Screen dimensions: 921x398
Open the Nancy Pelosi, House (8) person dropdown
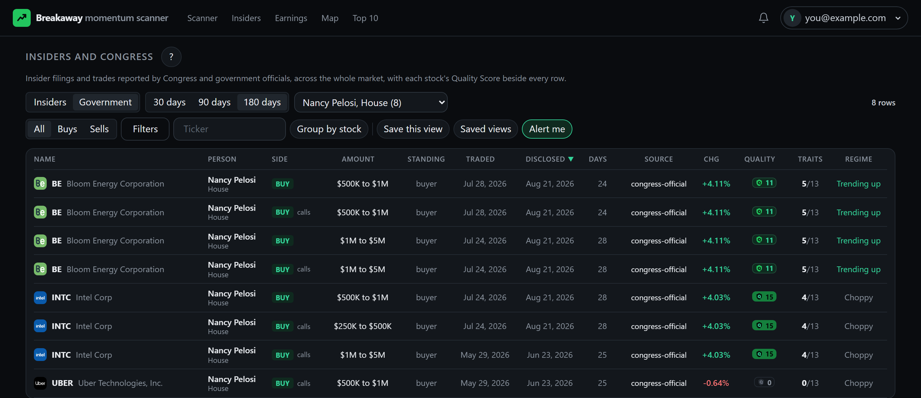click(371, 103)
